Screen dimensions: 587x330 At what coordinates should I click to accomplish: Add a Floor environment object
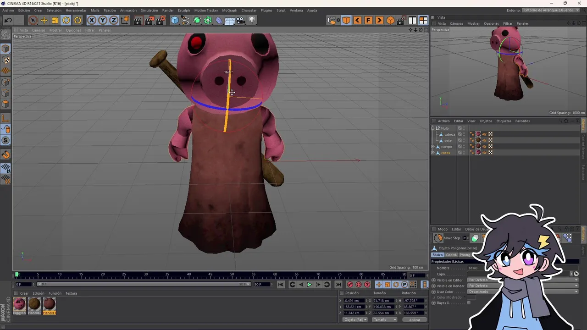(x=230, y=20)
